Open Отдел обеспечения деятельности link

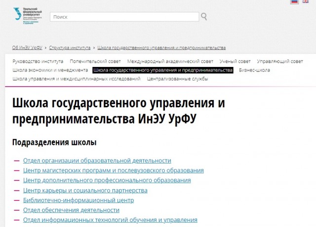(71, 210)
